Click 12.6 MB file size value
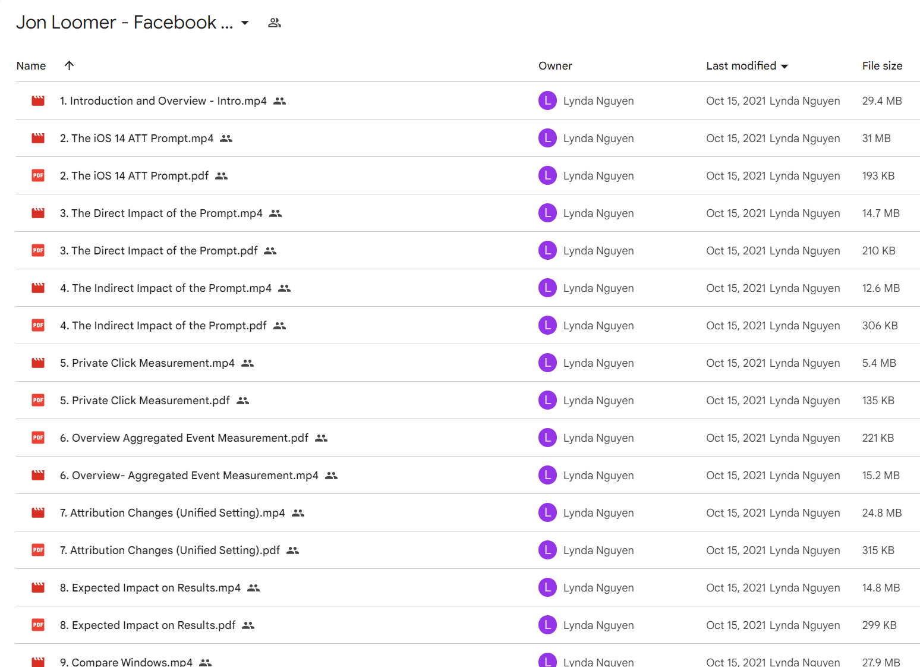The image size is (920, 667). click(881, 288)
